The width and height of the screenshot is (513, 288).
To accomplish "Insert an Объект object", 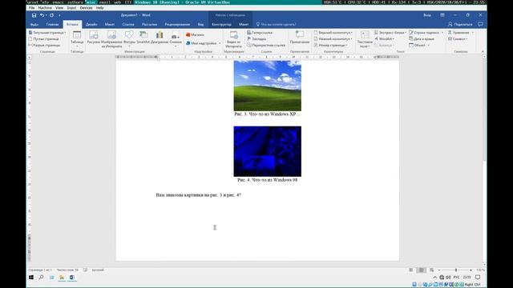I will point(419,45).
